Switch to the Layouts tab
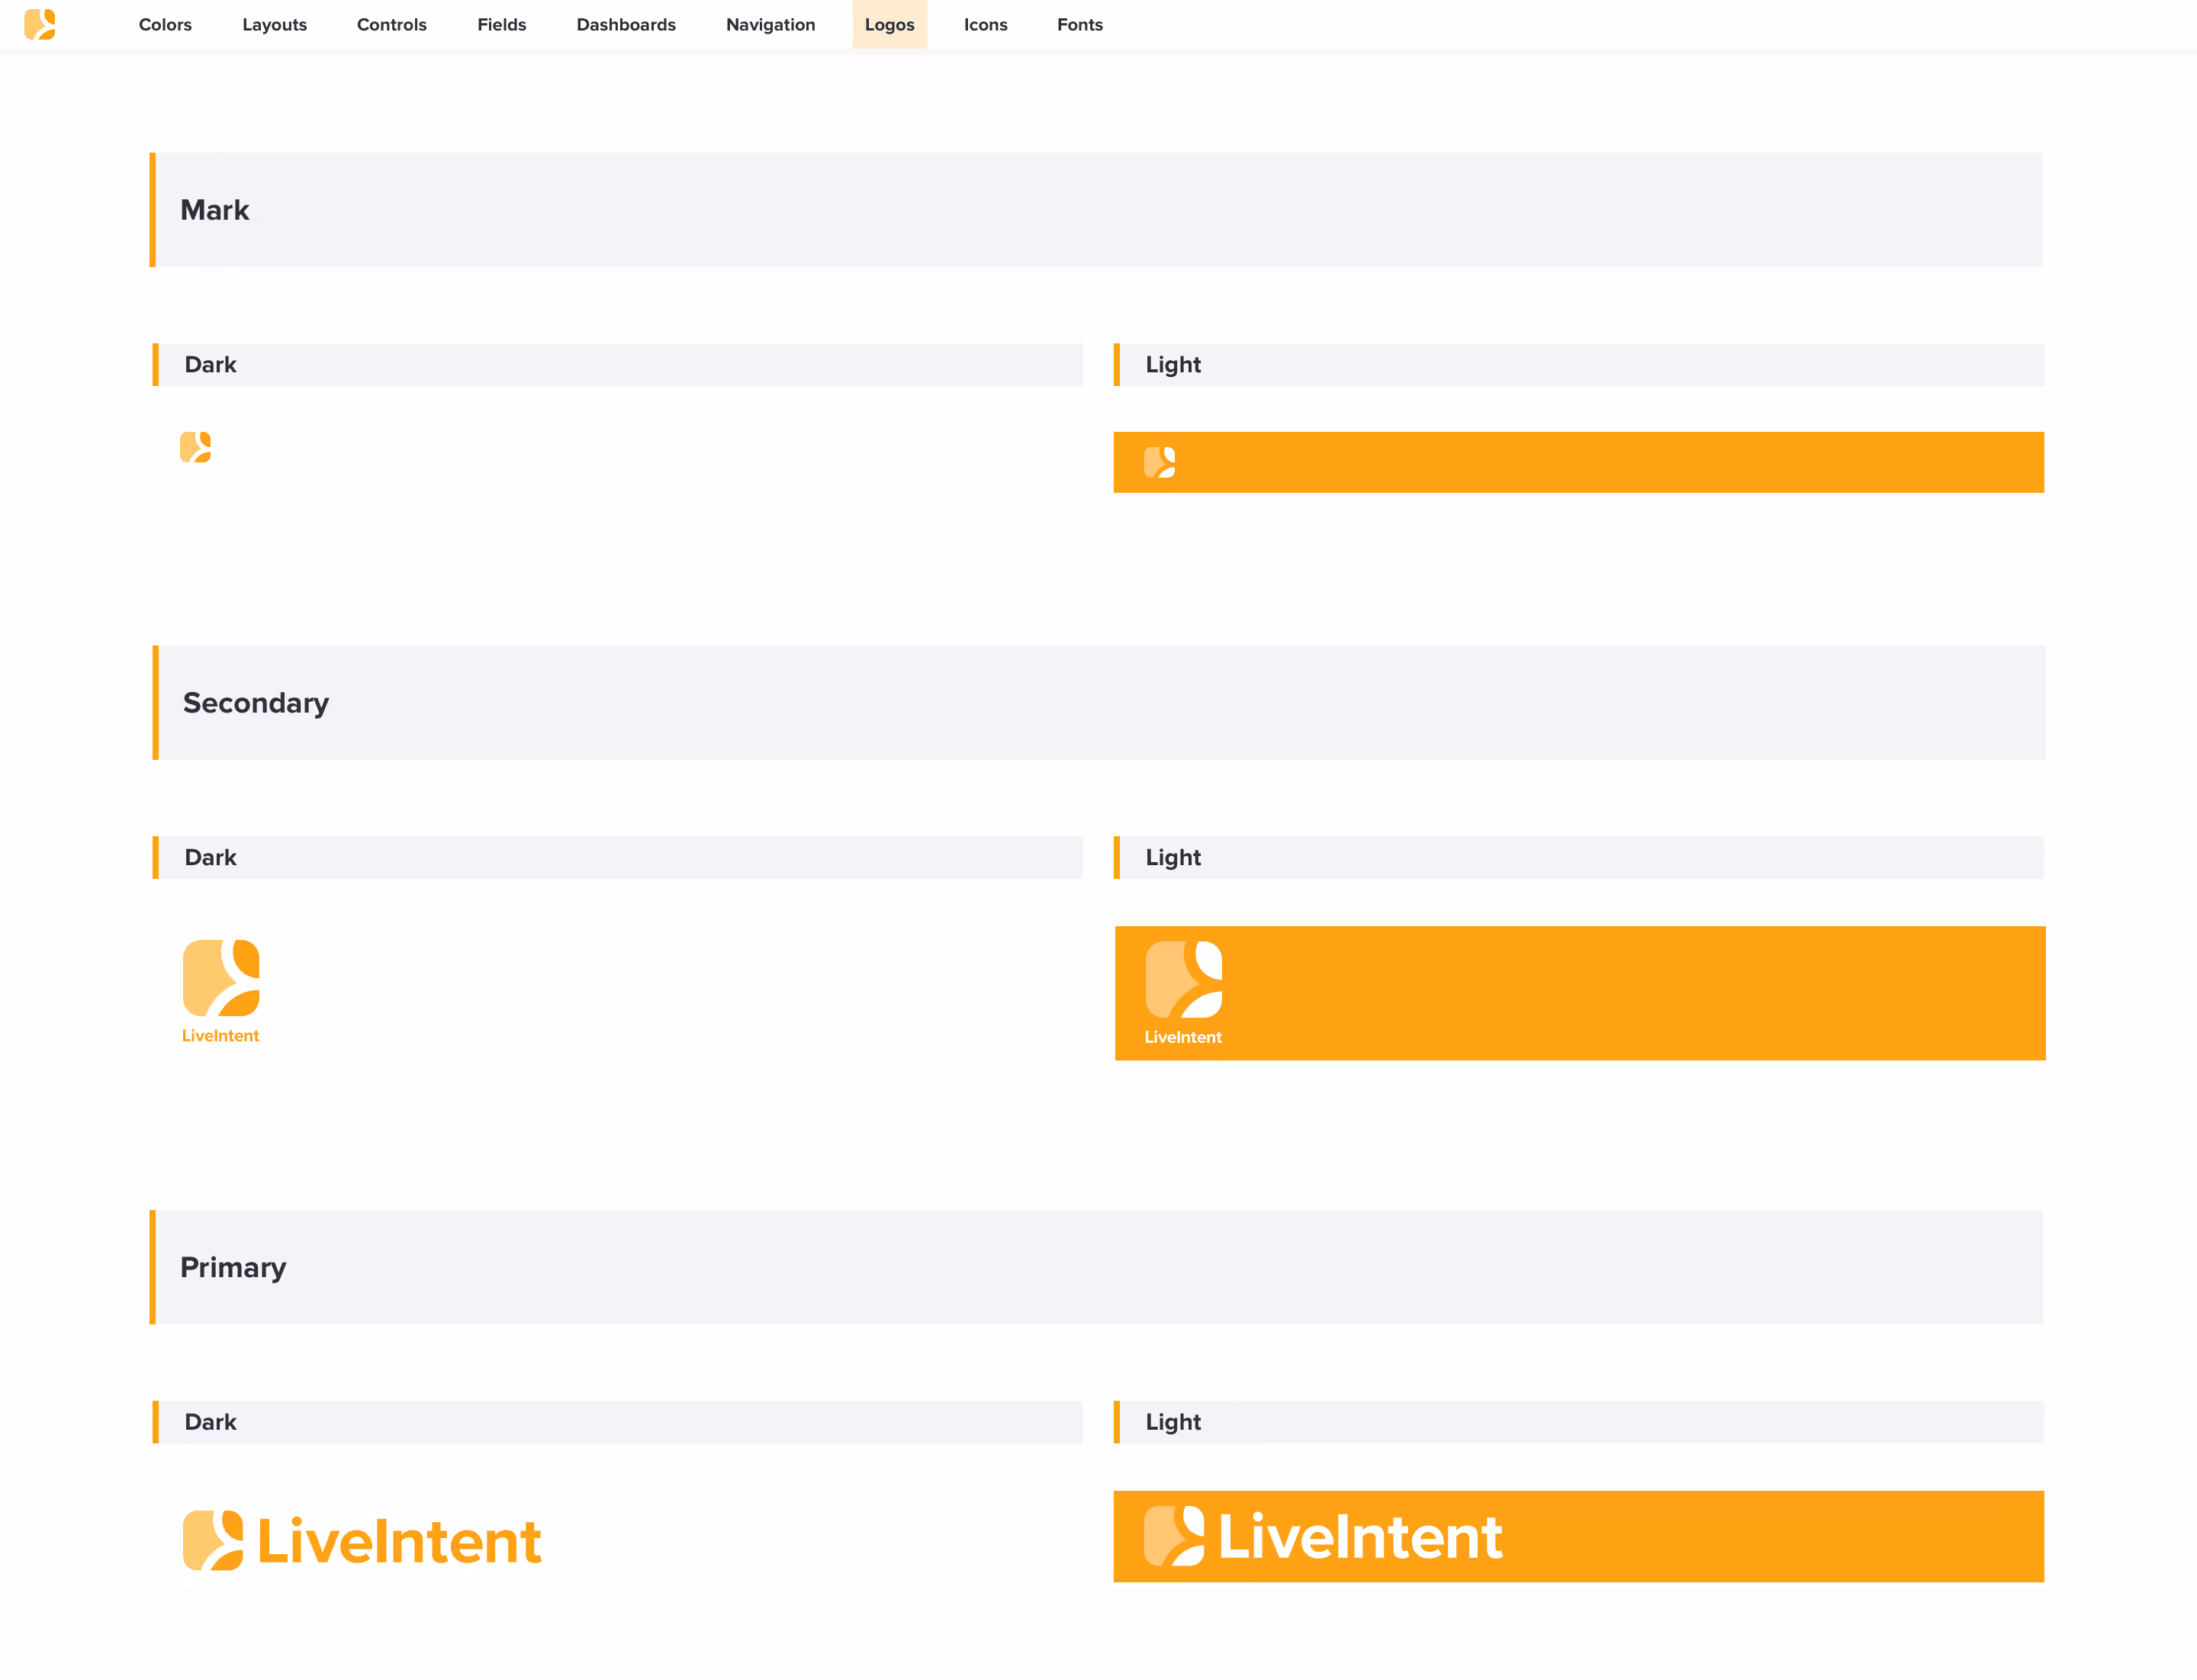Screen dimensions: 2197x1680 point(274,24)
